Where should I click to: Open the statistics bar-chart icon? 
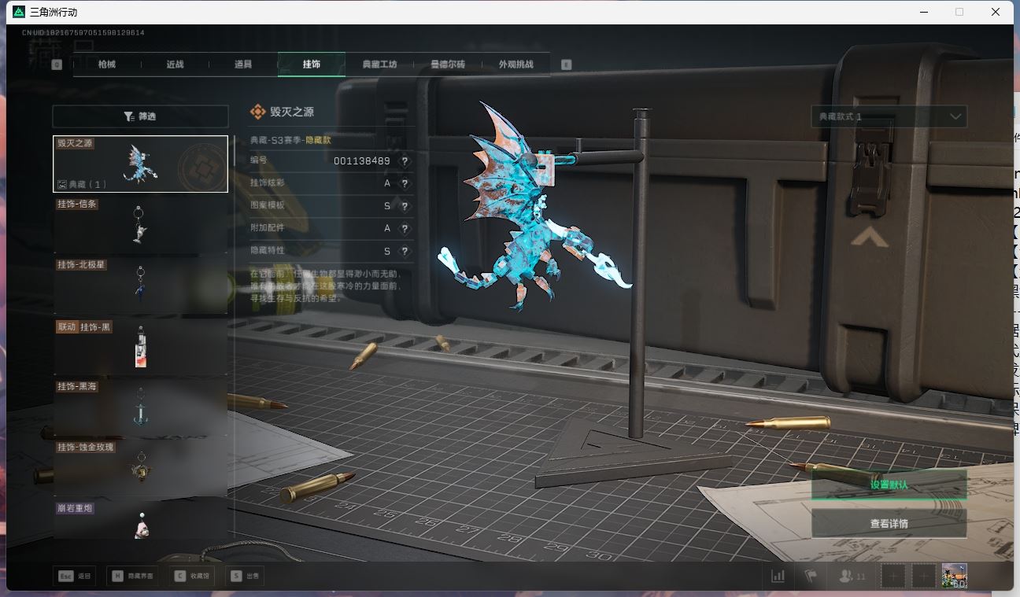coord(778,576)
